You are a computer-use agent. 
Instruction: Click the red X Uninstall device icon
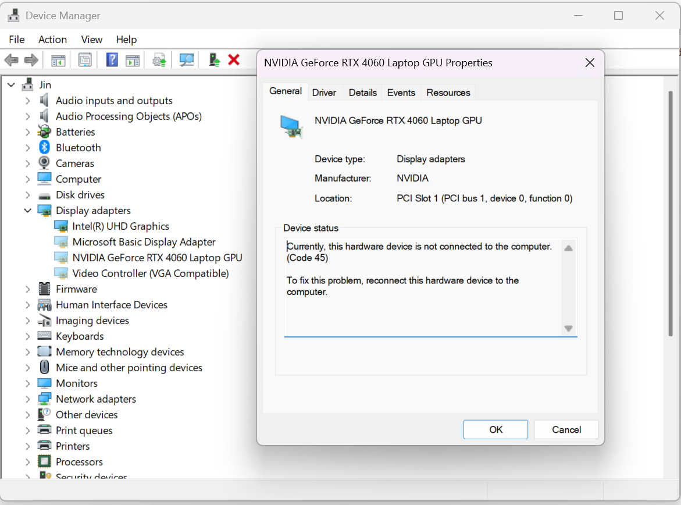[x=234, y=59]
